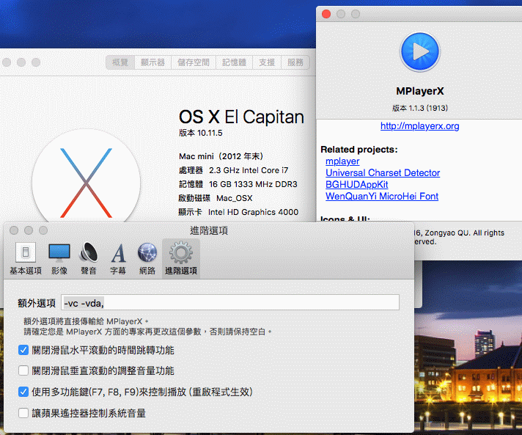
Task: Click the 版本 1.1.3 (1913) text
Action: coord(420,108)
